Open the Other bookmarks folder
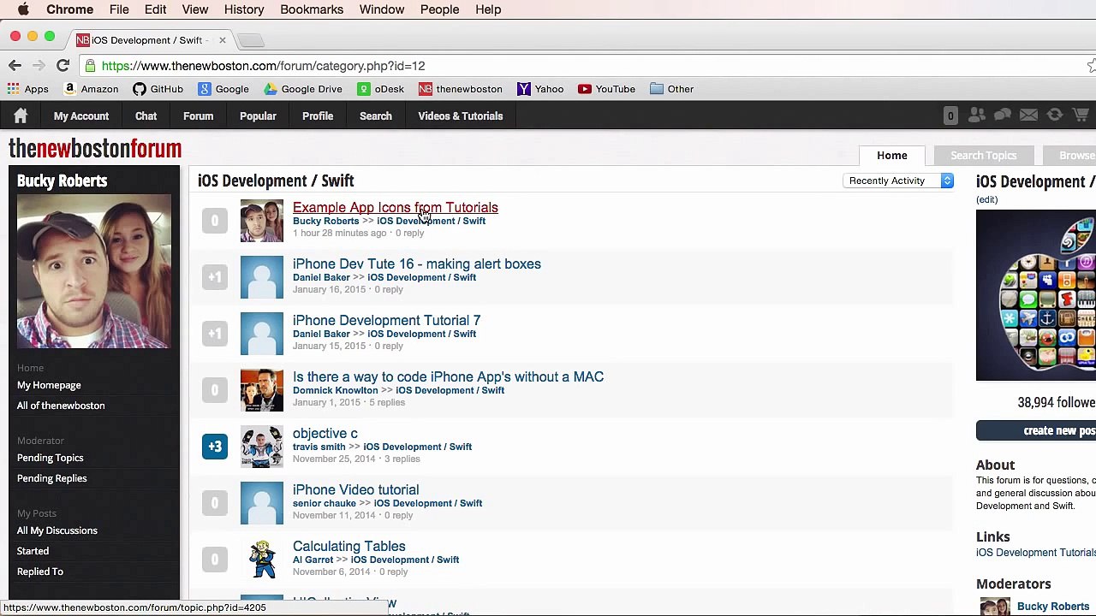 point(671,89)
